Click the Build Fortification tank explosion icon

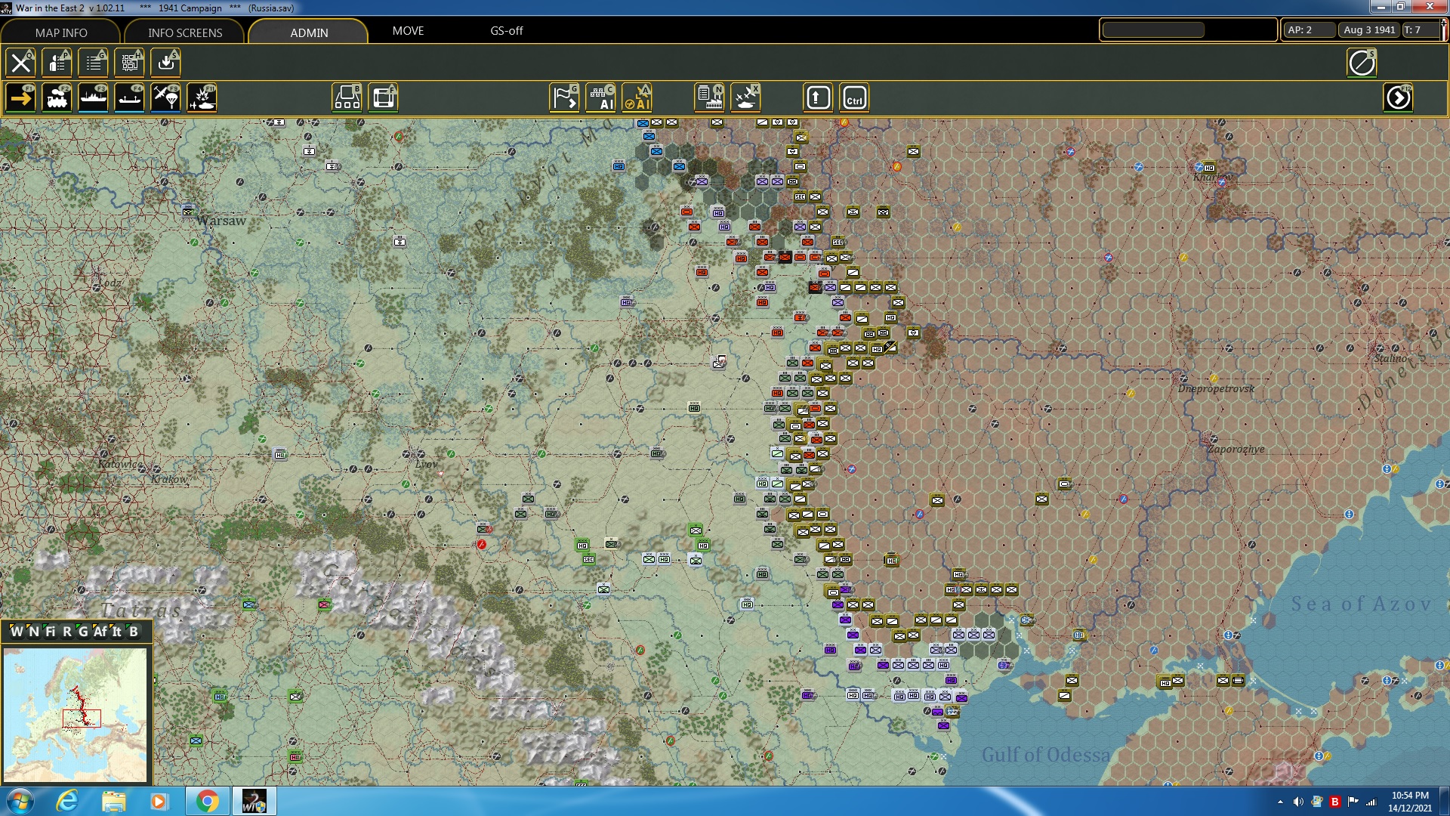click(202, 98)
